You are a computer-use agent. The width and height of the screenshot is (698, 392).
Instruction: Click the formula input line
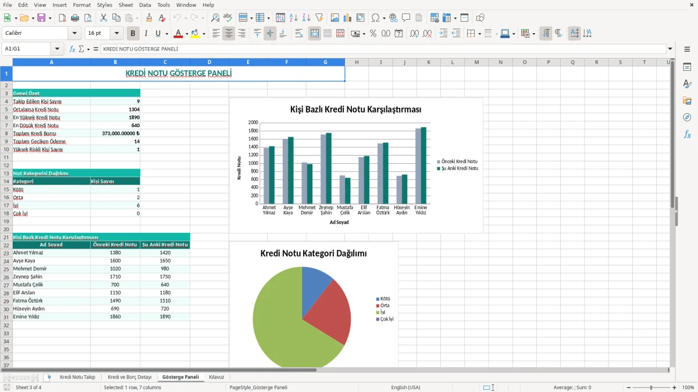click(x=383, y=49)
